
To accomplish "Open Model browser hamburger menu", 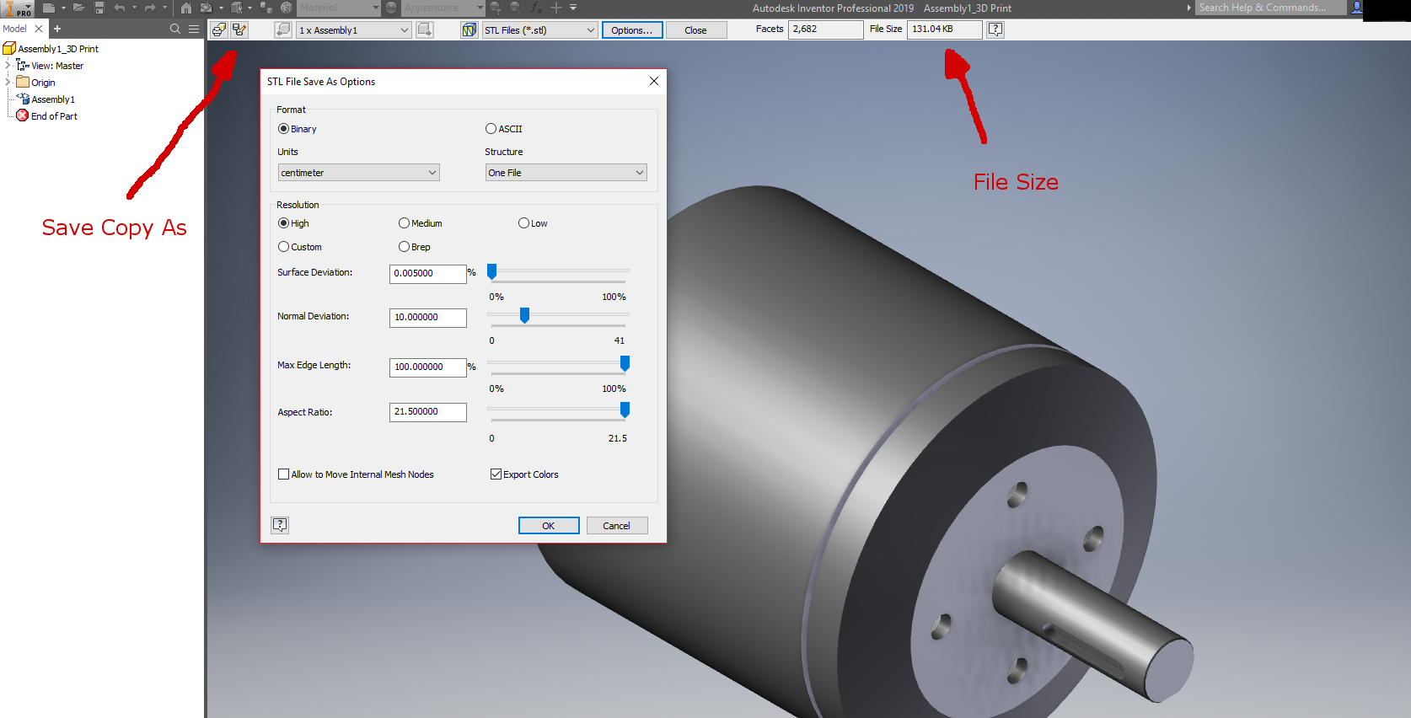I will 194,29.
